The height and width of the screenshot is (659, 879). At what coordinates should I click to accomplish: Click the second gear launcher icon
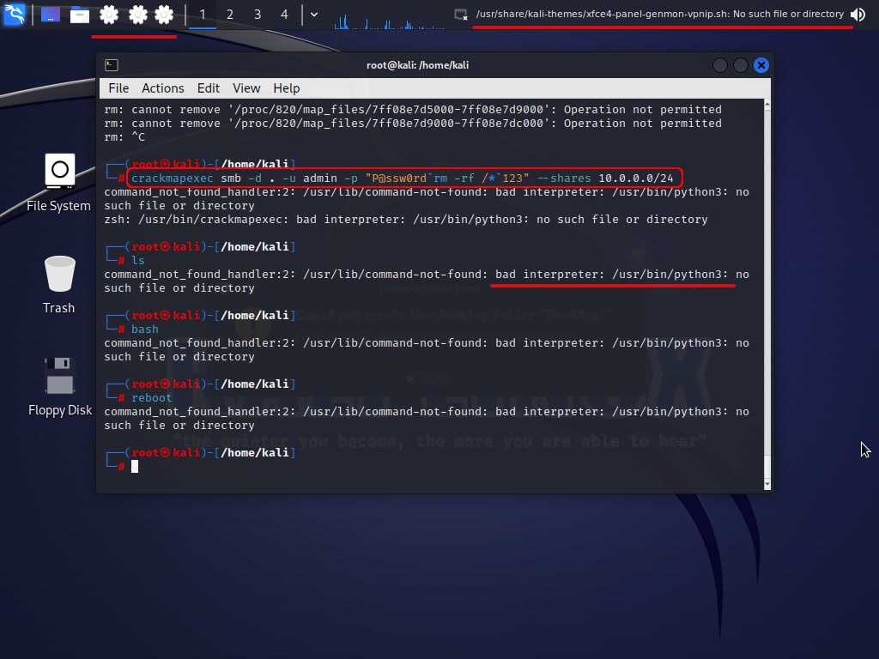click(138, 15)
